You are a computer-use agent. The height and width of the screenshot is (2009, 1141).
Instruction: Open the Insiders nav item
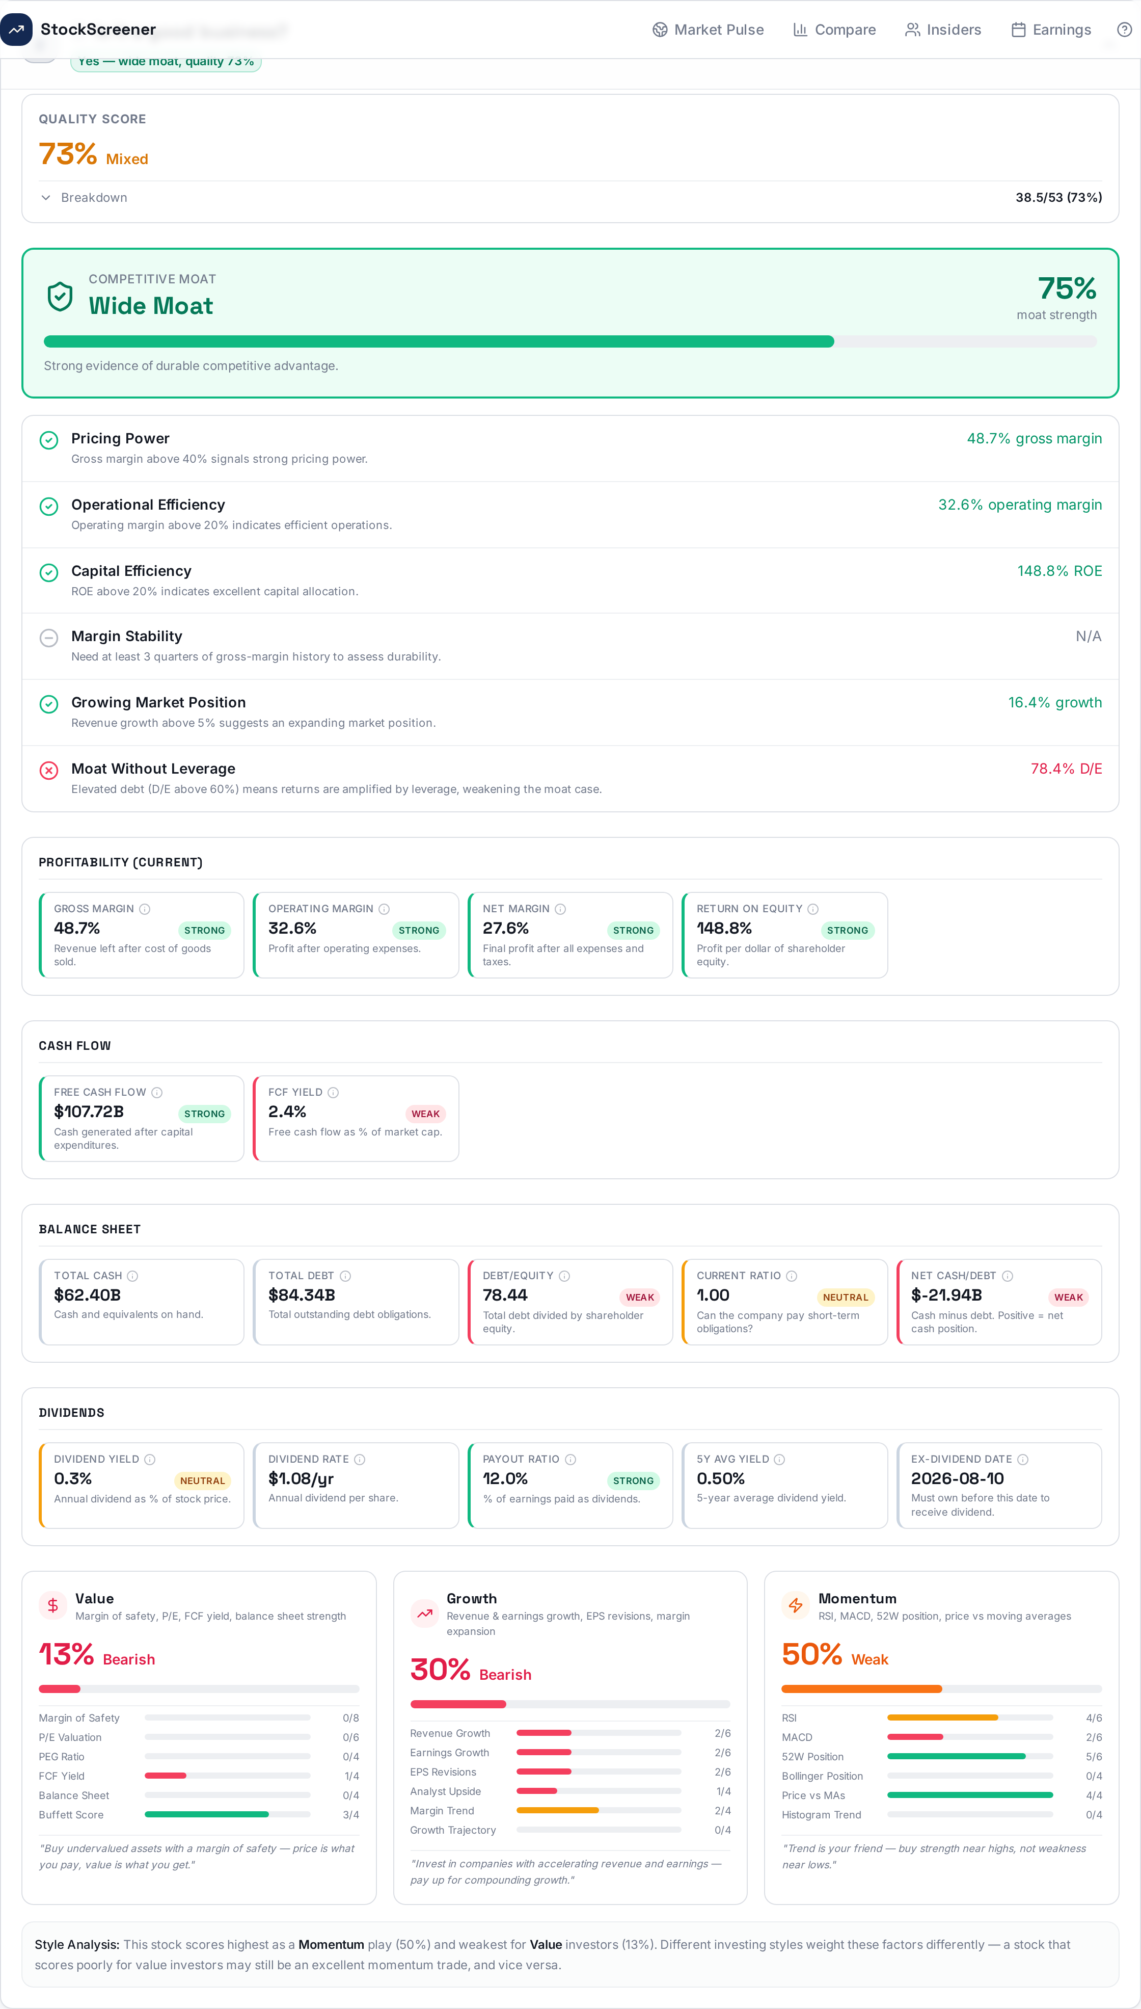pyautogui.click(x=943, y=30)
